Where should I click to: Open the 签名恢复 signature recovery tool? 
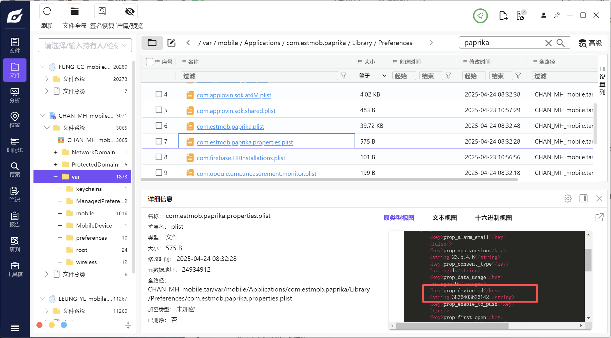(102, 12)
